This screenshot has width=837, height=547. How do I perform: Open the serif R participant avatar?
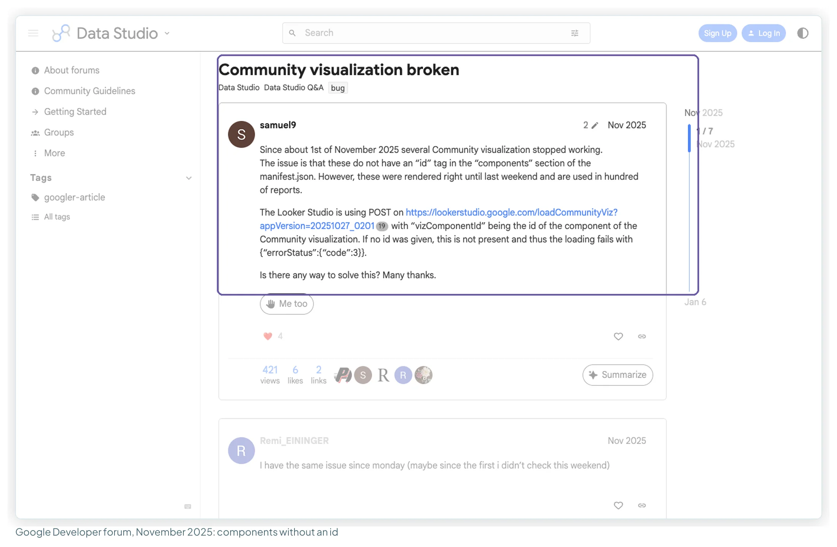coord(383,375)
